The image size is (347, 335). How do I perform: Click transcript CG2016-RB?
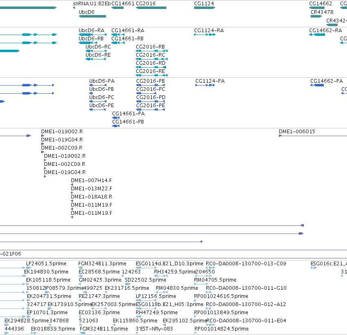[152, 51]
